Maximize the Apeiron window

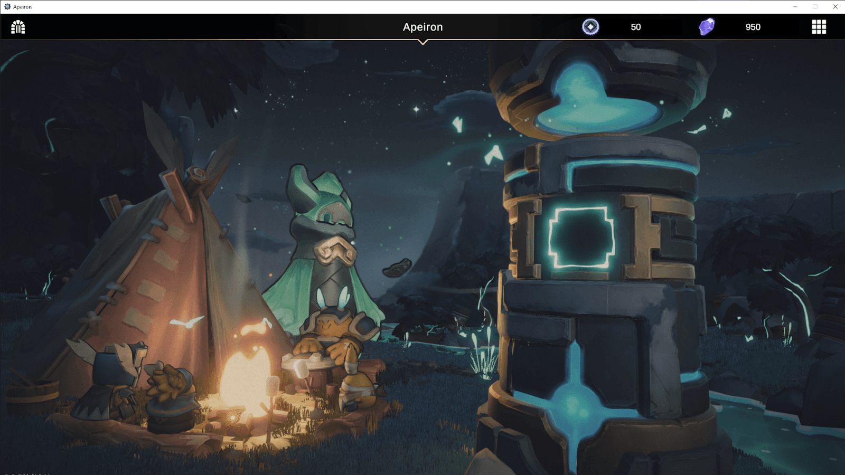815,7
